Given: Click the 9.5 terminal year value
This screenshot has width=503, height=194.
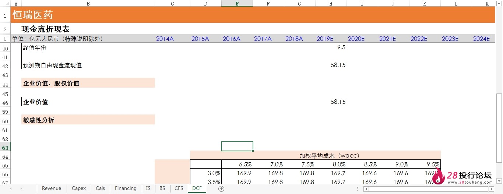Looking at the screenshot, I should (341, 47).
